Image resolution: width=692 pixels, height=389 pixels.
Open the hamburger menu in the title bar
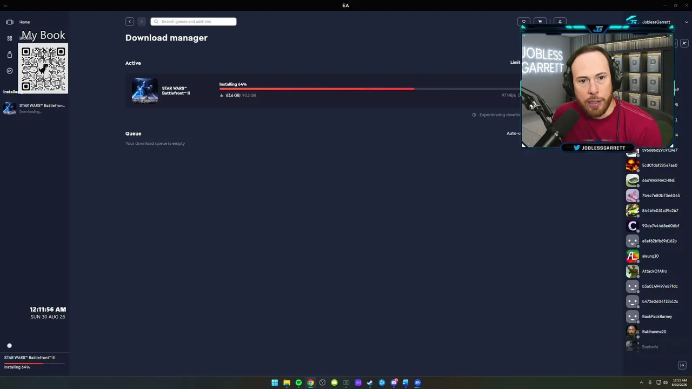tap(5, 5)
